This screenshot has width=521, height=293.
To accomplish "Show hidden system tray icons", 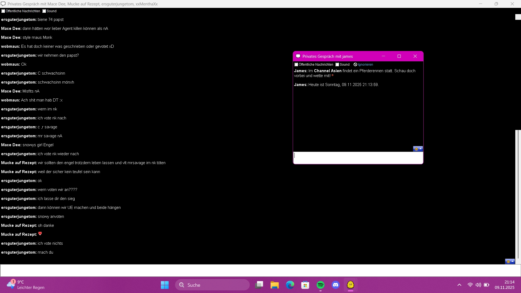I will click(459, 285).
